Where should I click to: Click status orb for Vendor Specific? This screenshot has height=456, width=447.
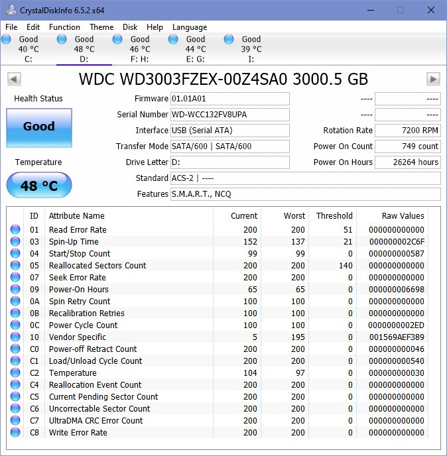[15, 337]
